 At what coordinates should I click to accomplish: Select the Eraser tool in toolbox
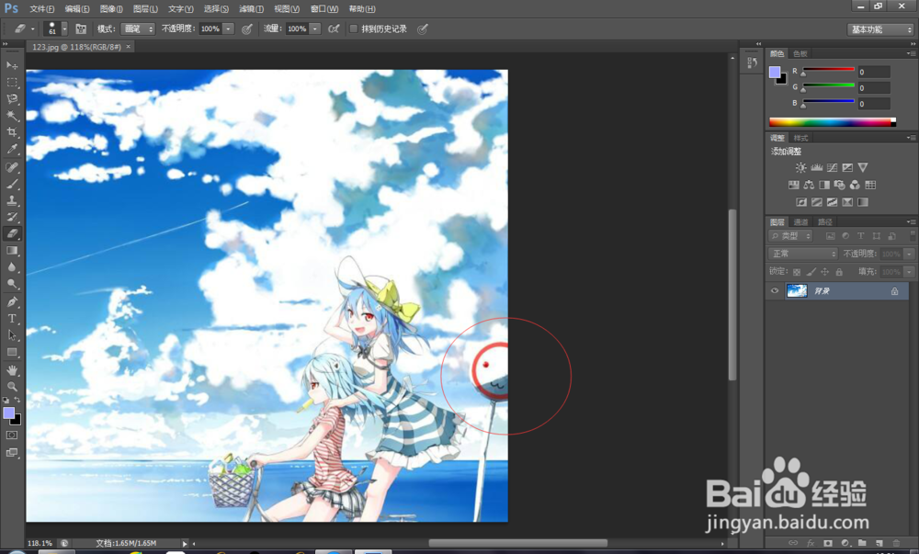coord(12,233)
